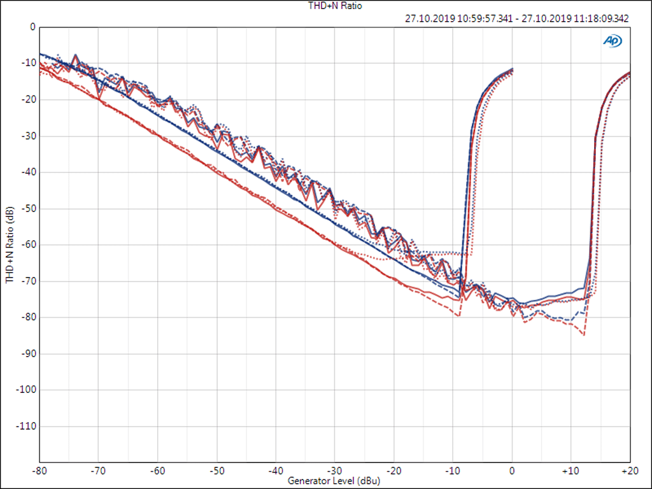Click the -40 tick on the x-axis
The width and height of the screenshot is (652, 489).
pos(276,471)
